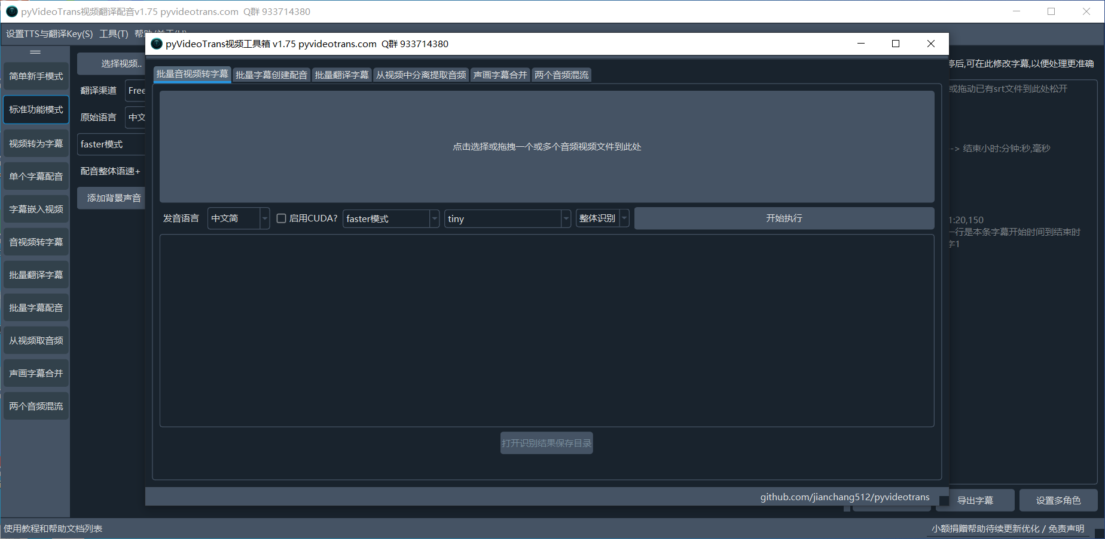Switch to the 批量字幕创建配音 tab
The height and width of the screenshot is (539, 1105).
click(x=271, y=75)
